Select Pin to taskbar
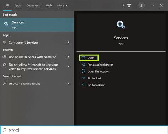 96,85
